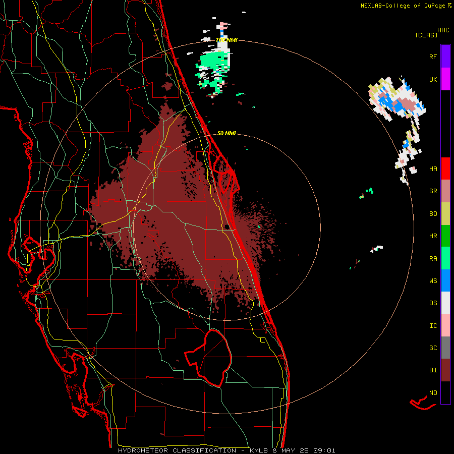Click the UK magenta legend swatch
Image resolution: width=454 pixels, height=454 pixels.
click(x=445, y=79)
